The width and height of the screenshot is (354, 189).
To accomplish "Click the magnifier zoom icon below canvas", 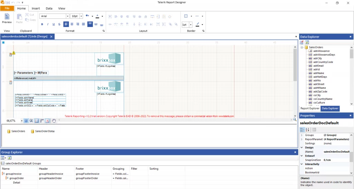I will coord(295,120).
